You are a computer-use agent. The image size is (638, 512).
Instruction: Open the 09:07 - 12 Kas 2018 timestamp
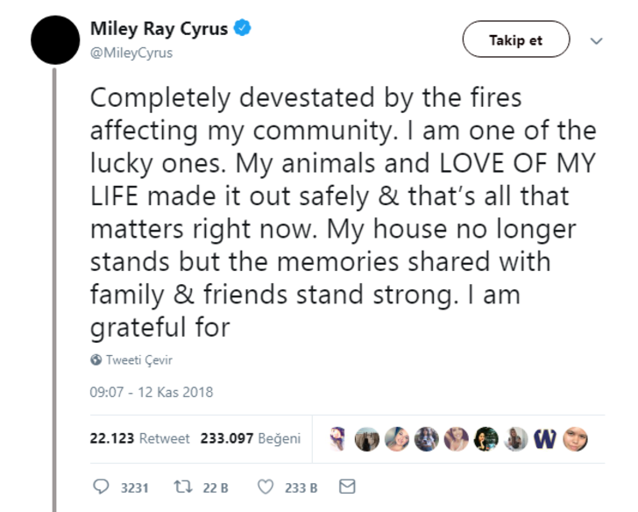click(152, 392)
